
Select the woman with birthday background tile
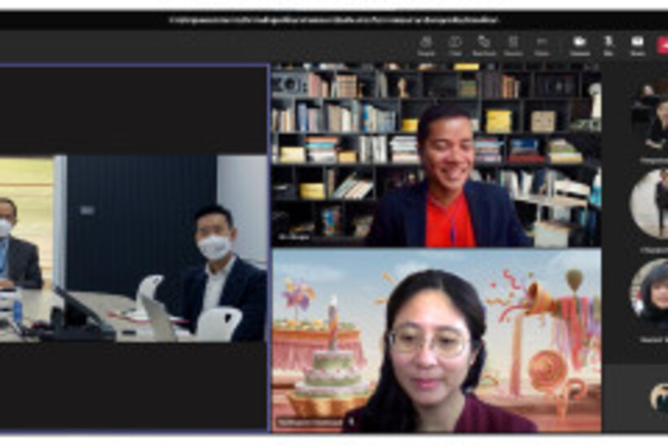[x=437, y=340]
